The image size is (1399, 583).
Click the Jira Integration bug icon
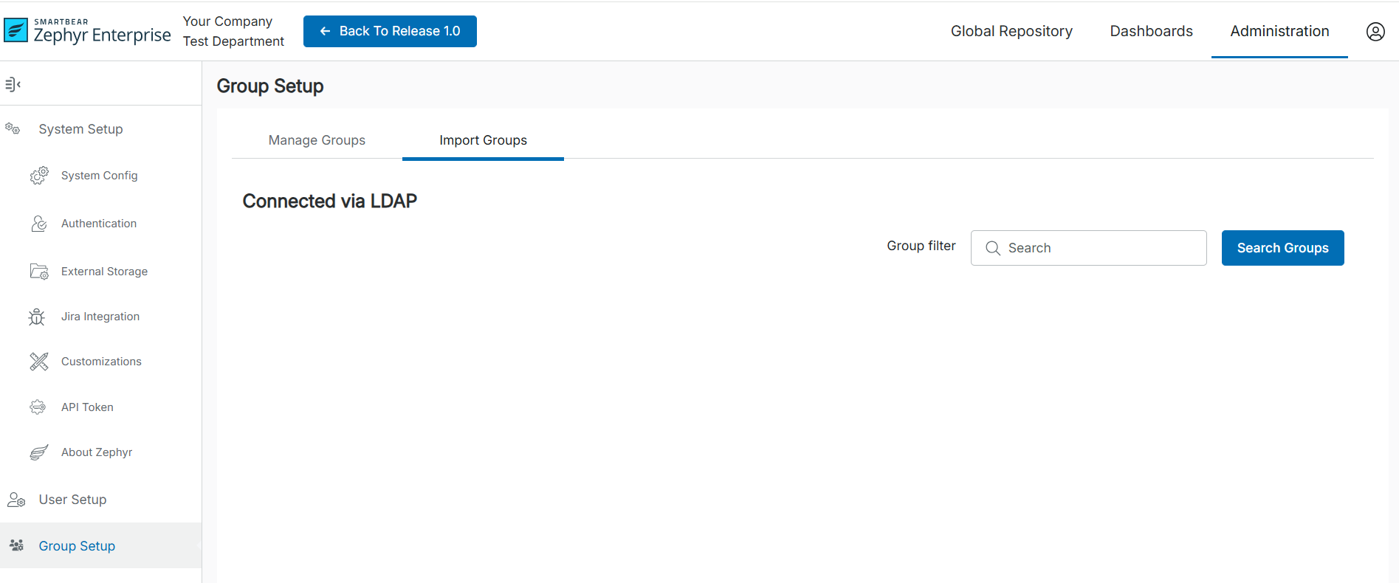click(37, 317)
